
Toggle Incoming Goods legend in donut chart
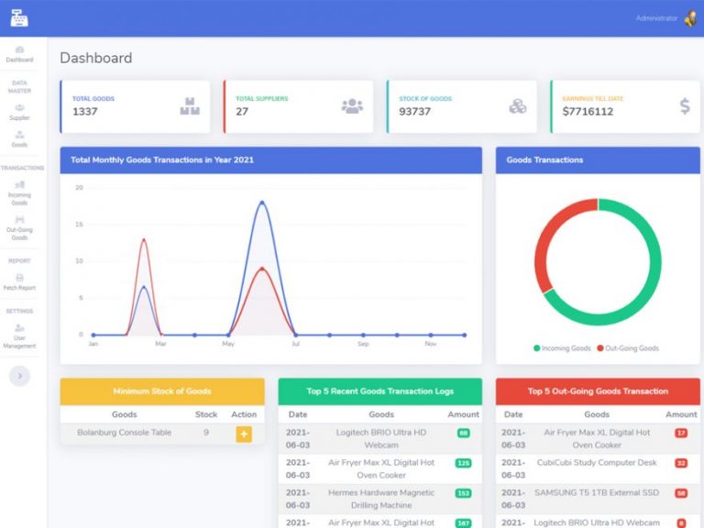coord(562,348)
